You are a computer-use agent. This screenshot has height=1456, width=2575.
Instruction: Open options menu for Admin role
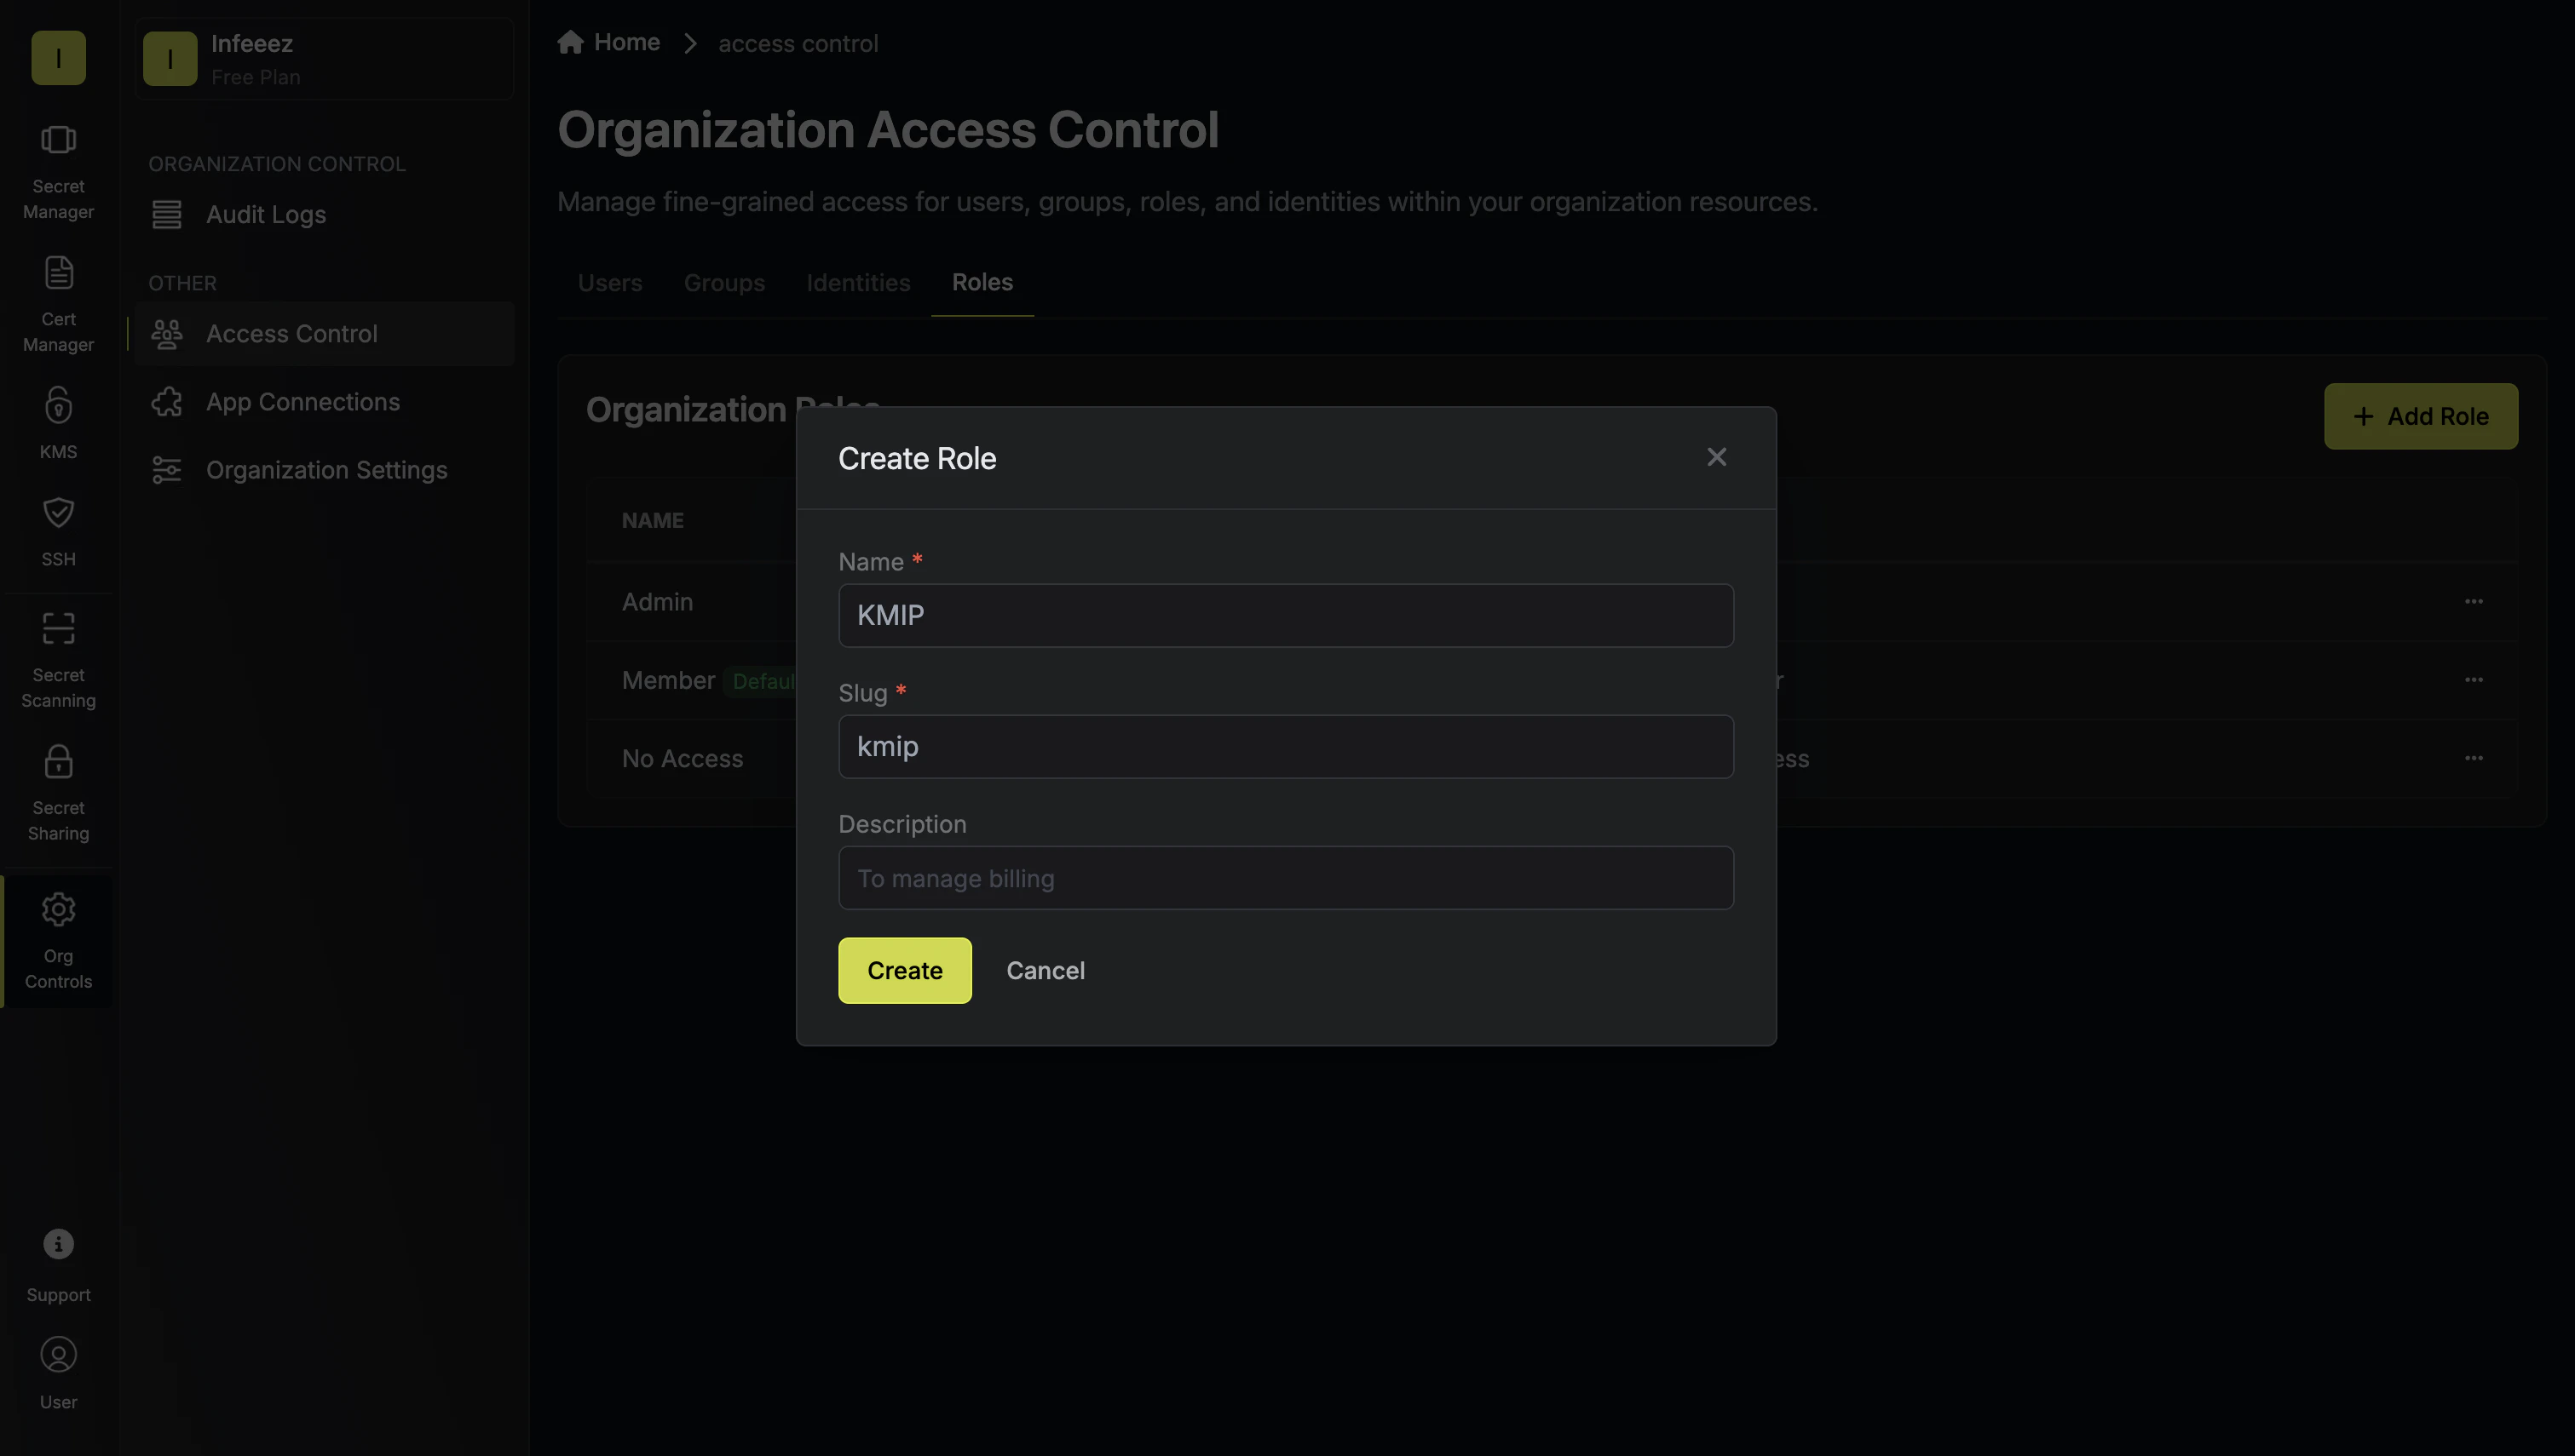[x=2474, y=602]
